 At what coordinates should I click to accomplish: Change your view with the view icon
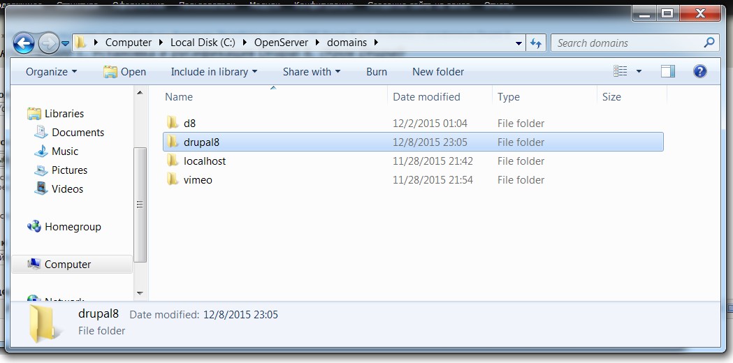tap(620, 71)
